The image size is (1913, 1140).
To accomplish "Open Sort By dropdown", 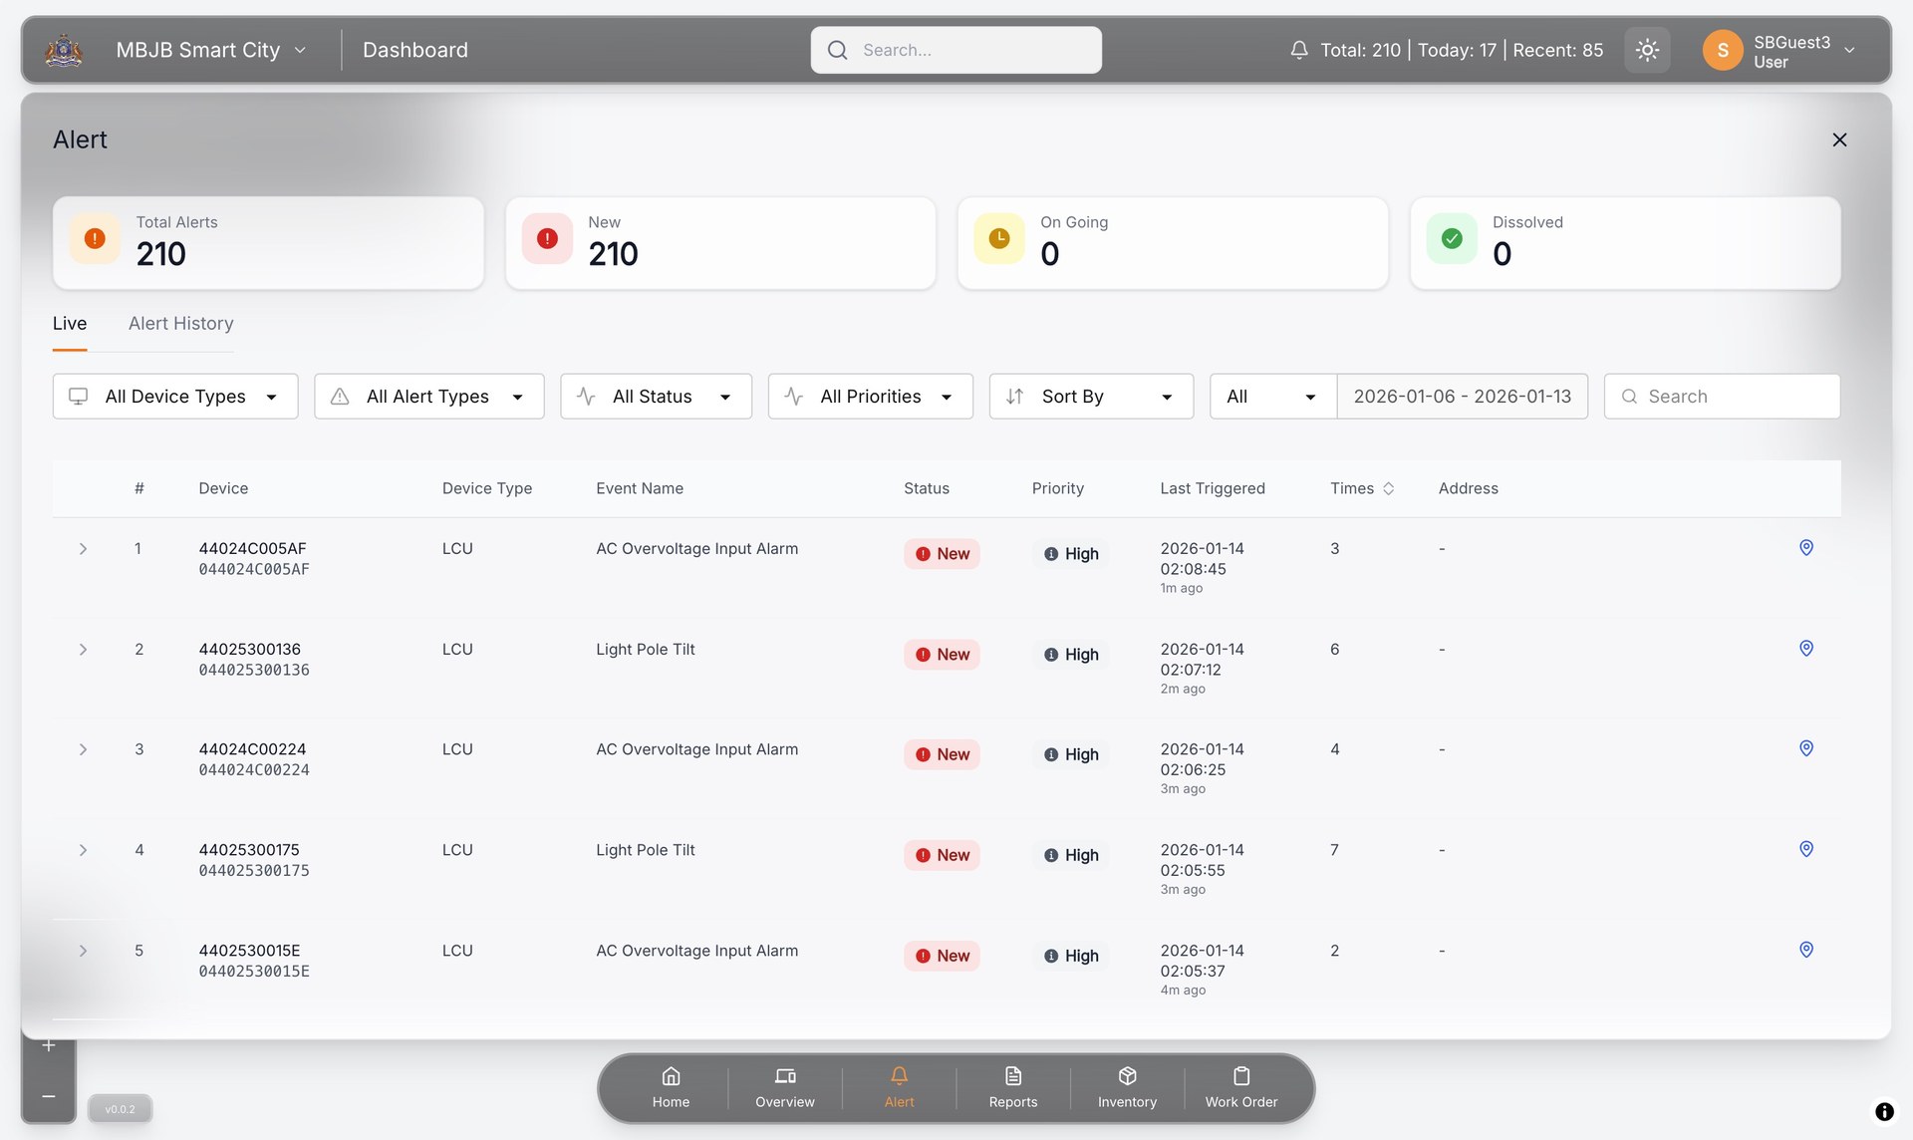I will (1091, 397).
